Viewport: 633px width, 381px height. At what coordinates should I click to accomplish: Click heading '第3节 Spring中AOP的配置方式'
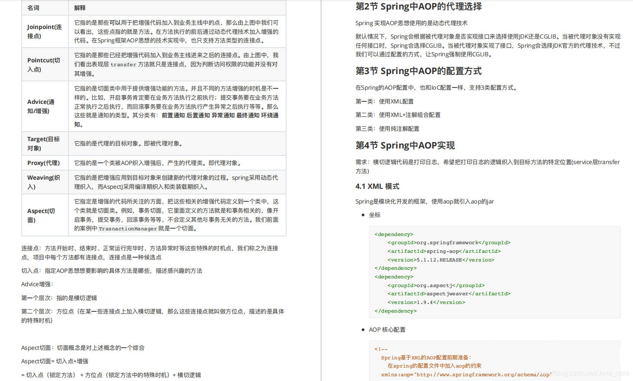(x=419, y=71)
